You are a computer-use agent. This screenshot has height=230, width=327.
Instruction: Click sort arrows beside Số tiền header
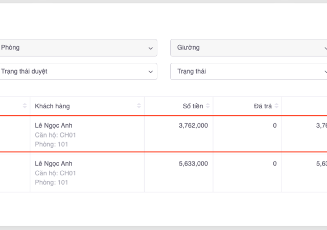(x=208, y=106)
